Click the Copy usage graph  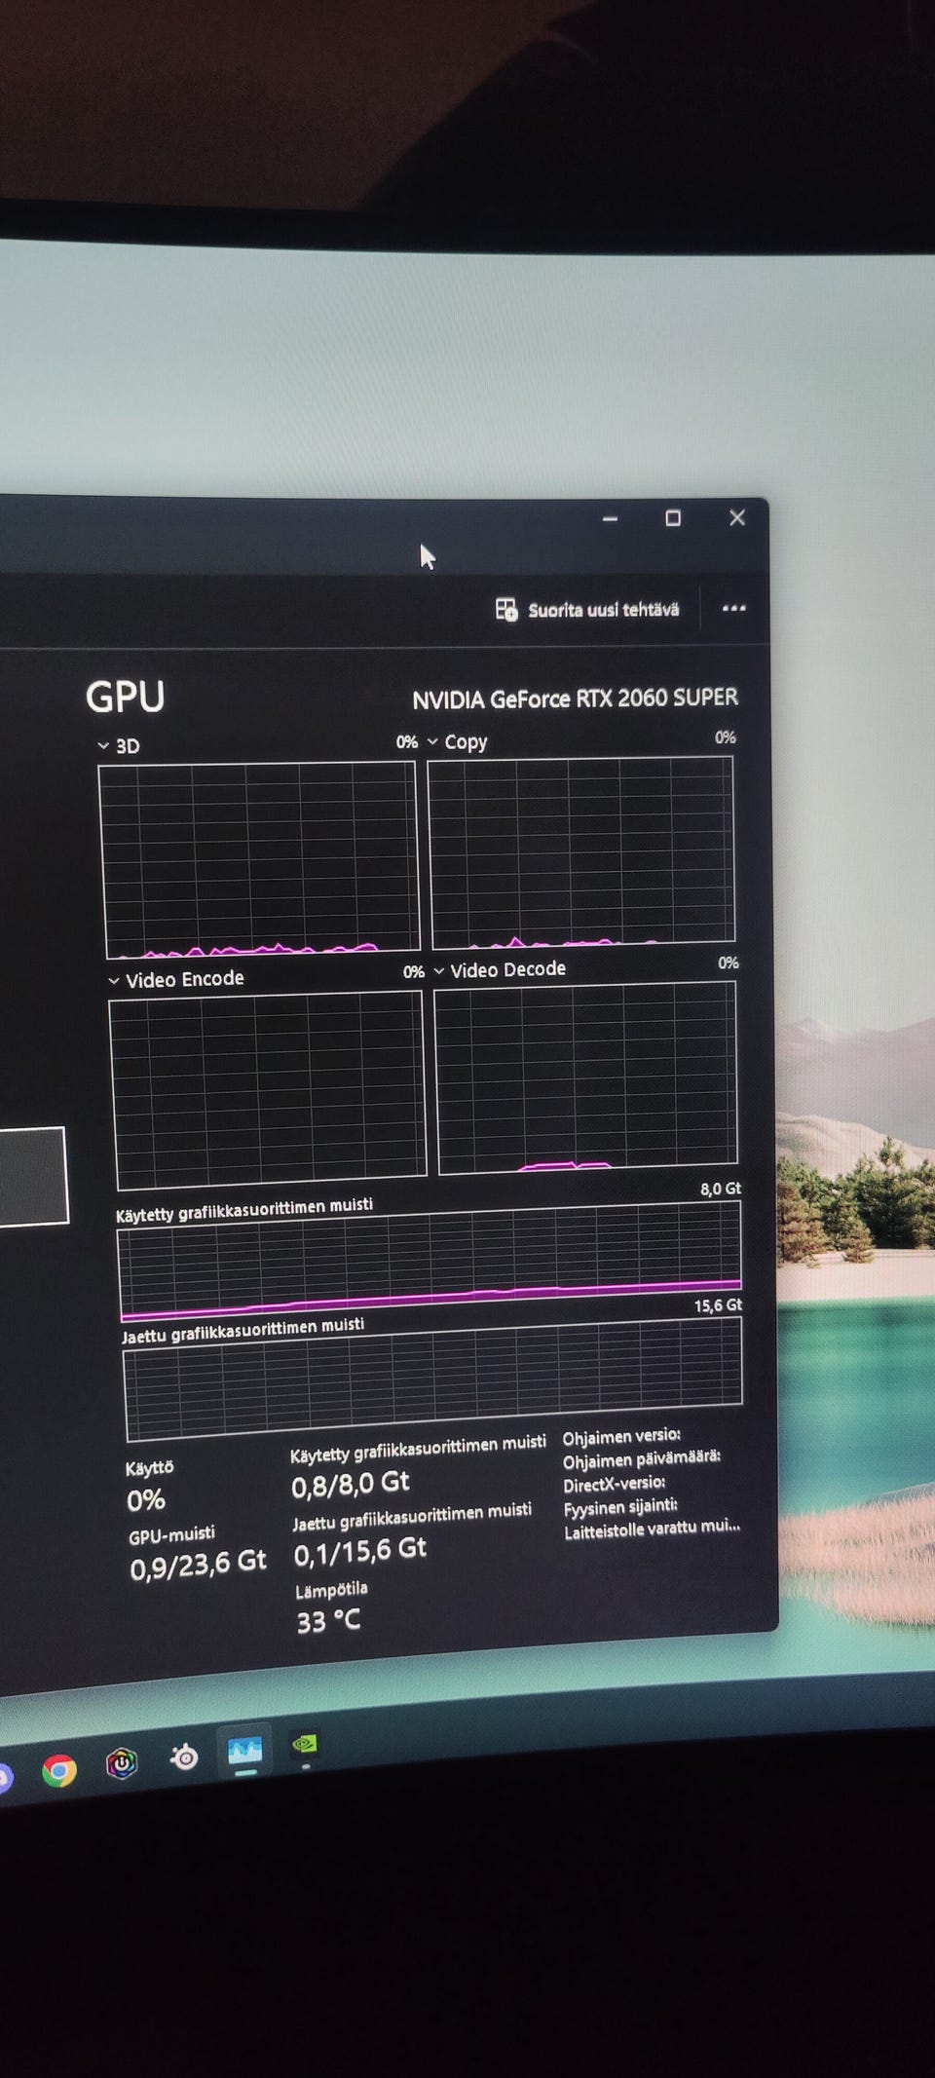pos(581,851)
